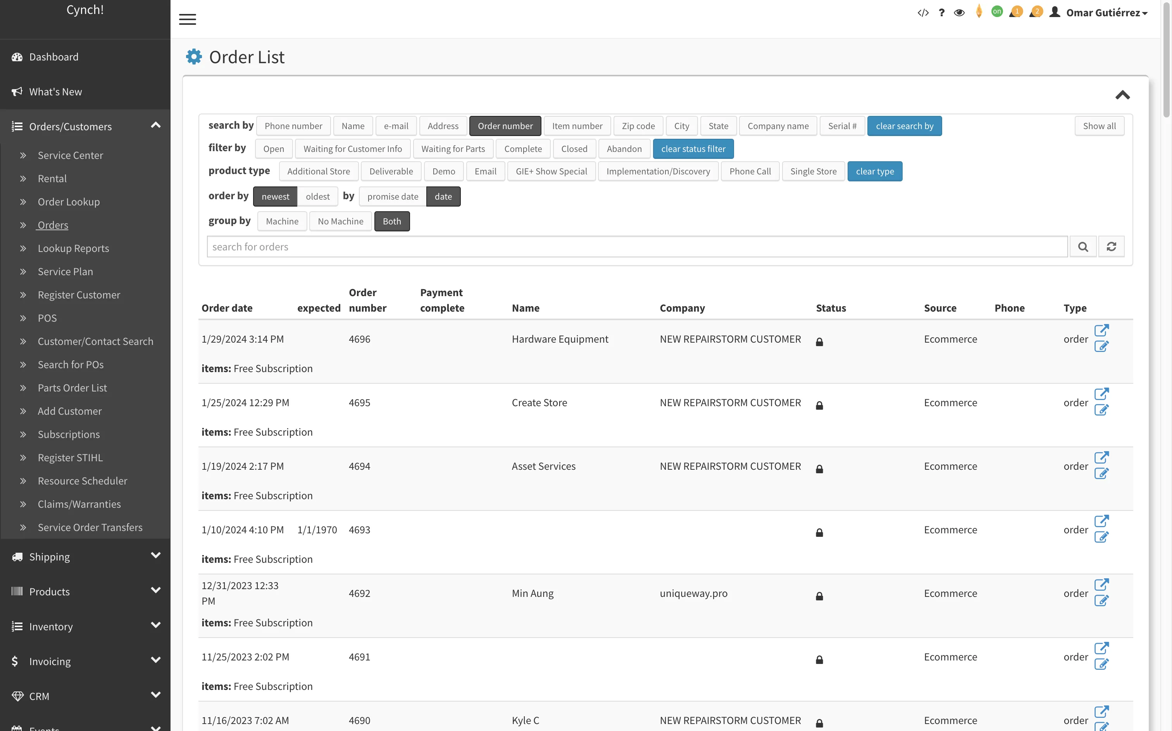Select 'Company name' search-by option
The image size is (1172, 731).
[777, 126]
